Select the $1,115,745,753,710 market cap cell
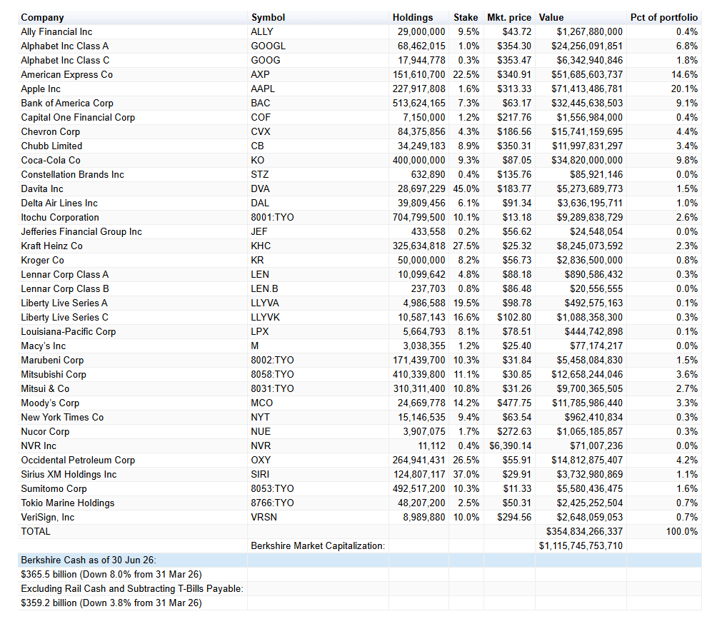717x619 pixels. 581,545
